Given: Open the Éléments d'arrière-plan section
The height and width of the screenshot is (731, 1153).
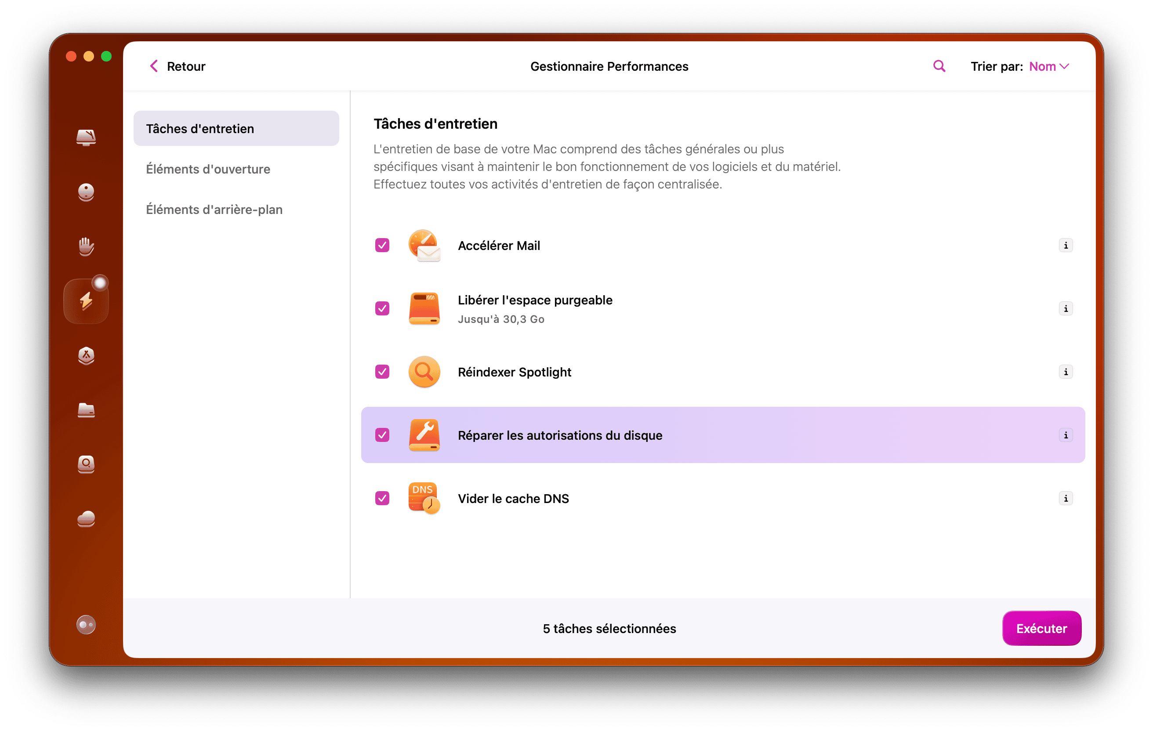Looking at the screenshot, I should pos(214,209).
